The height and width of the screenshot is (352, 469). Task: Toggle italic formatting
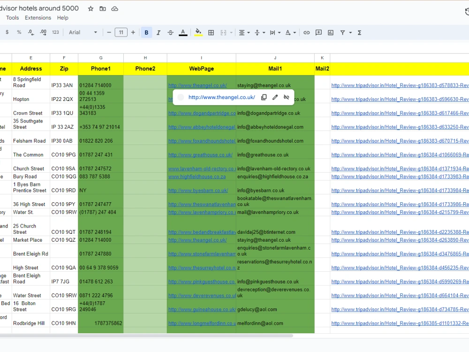click(159, 32)
